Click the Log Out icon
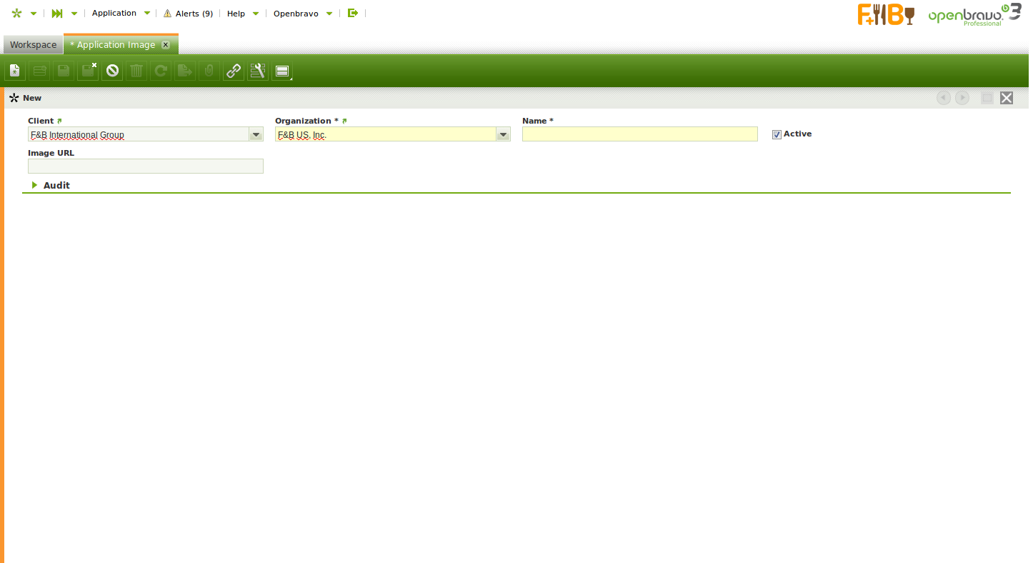Screen dimensions: 1033x563 click(352, 13)
